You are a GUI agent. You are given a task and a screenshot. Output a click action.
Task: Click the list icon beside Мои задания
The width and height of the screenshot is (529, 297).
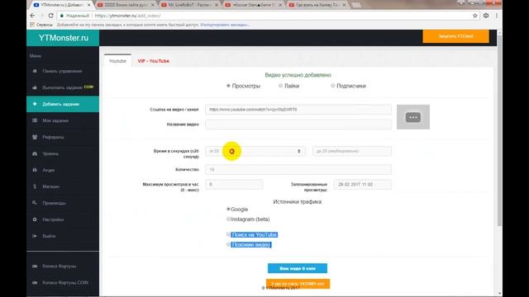point(35,120)
